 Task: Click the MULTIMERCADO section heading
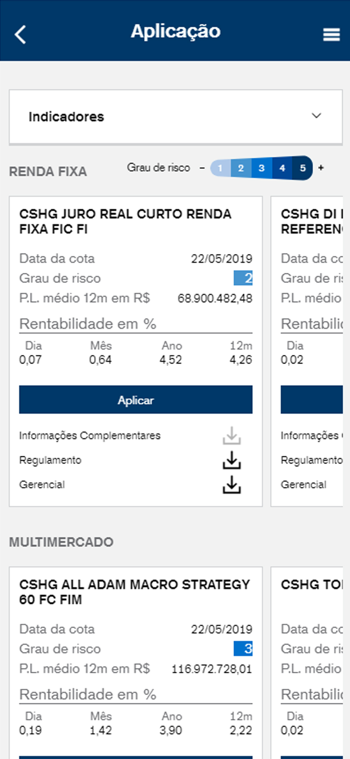click(x=61, y=542)
